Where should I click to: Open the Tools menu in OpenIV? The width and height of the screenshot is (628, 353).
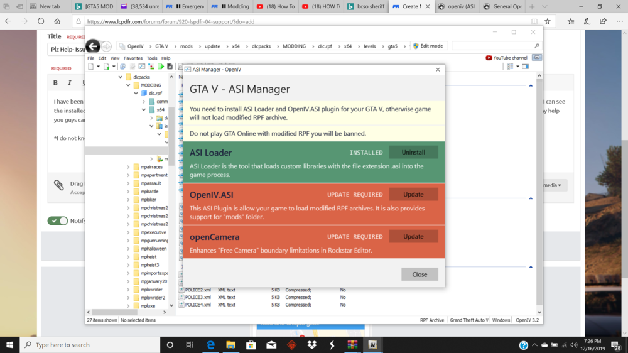[152, 58]
